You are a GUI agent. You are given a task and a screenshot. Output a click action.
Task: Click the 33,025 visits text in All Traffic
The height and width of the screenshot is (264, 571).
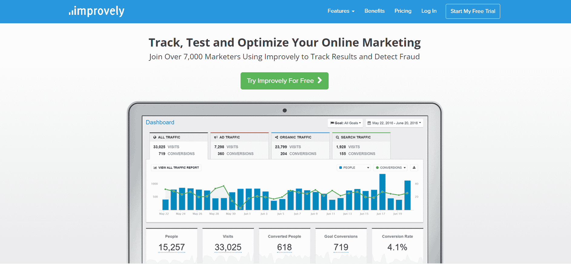(166, 147)
